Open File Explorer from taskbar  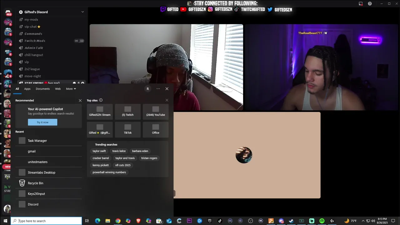107,221
